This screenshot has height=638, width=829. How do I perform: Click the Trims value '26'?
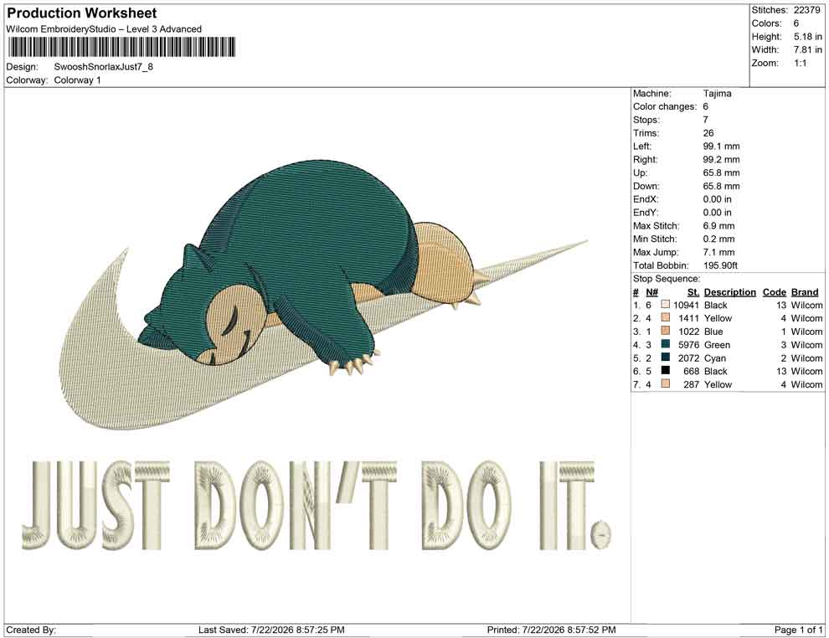tap(708, 132)
